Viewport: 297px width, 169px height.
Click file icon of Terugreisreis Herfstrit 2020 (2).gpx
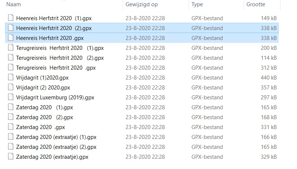tap(11, 57)
